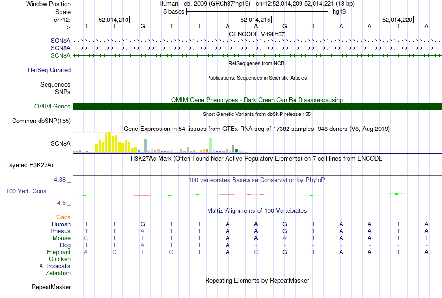Click the GENCODE V49lift37 track title
442x298 pixels.
257,34
